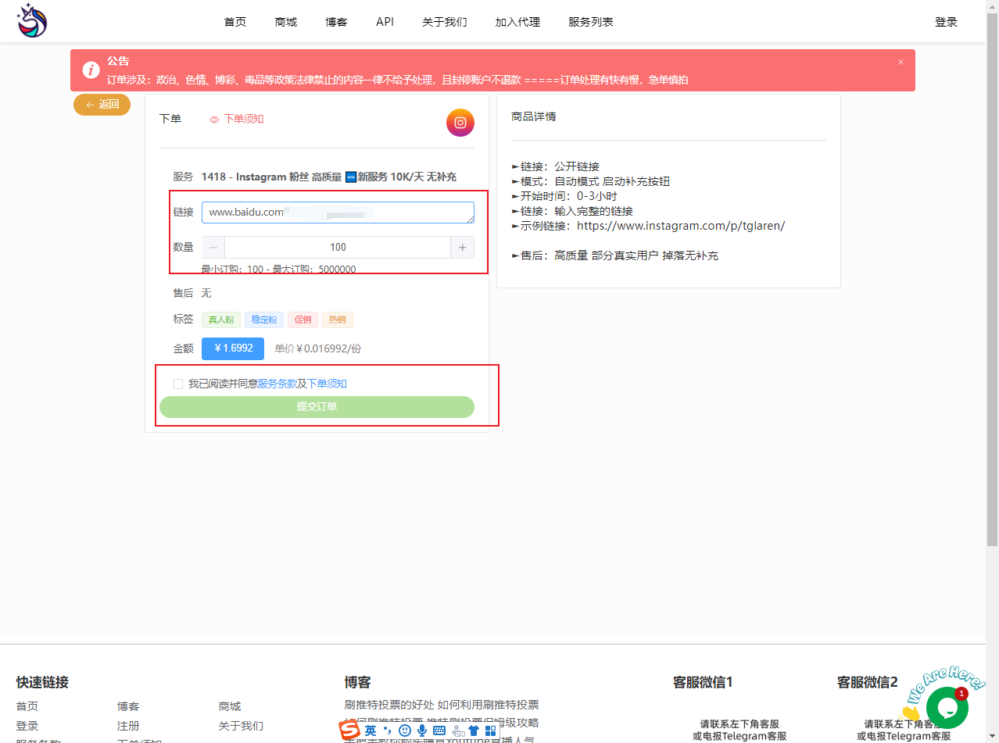Click the example URL https://www.instagram.com/p/tglaren/
999x743 pixels.
click(x=681, y=226)
